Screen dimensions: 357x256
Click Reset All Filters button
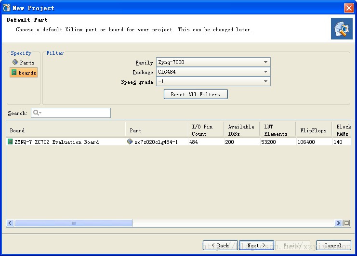pos(195,94)
